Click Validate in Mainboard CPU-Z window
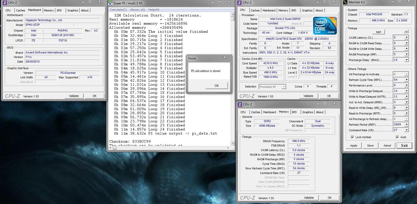 click(74, 96)
